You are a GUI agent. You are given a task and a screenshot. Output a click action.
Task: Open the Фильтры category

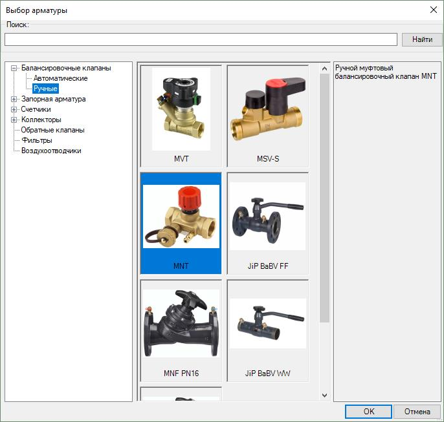[36, 140]
